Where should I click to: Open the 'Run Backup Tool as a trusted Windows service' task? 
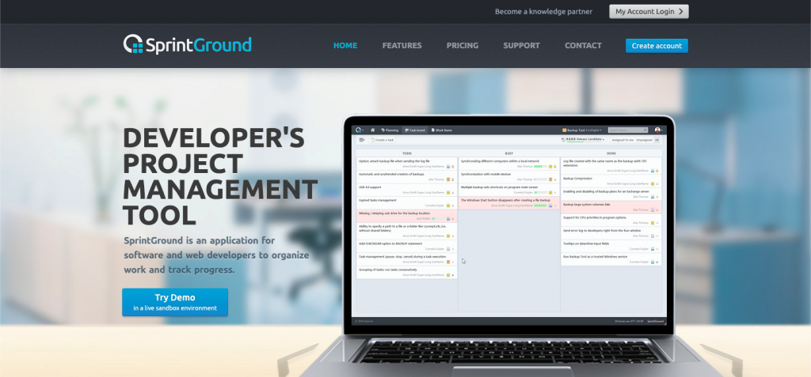click(x=611, y=258)
